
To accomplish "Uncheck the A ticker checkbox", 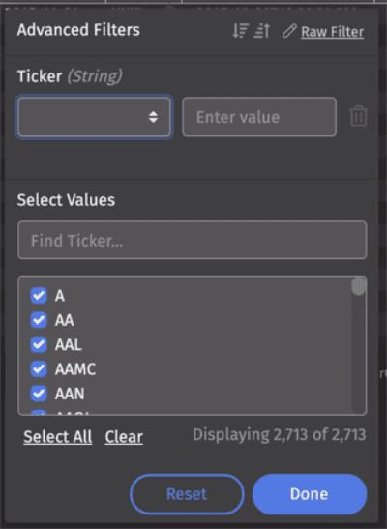I will (39, 296).
